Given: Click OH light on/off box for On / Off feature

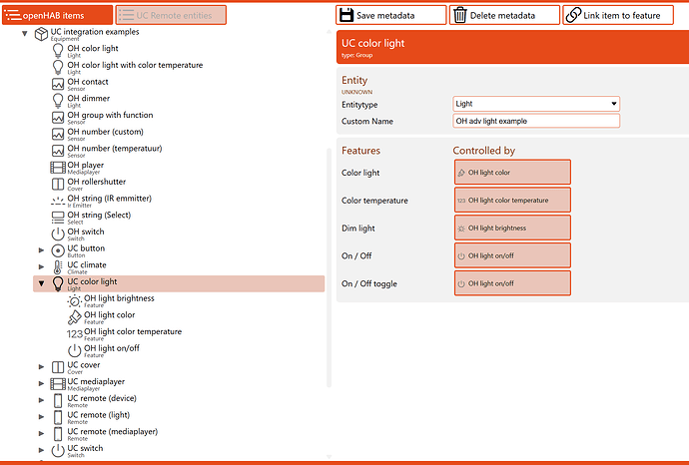Looking at the screenshot, I should pyautogui.click(x=512, y=255).
